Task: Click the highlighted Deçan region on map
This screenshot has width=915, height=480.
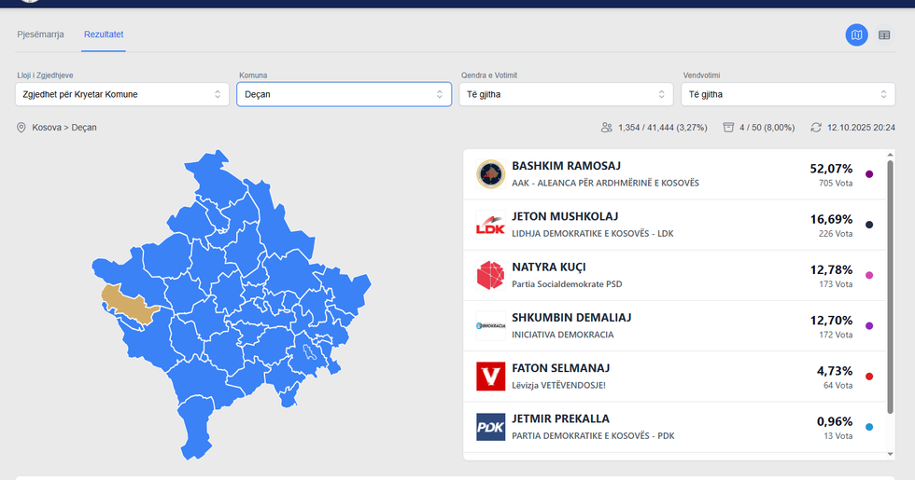Action: pyautogui.click(x=127, y=303)
